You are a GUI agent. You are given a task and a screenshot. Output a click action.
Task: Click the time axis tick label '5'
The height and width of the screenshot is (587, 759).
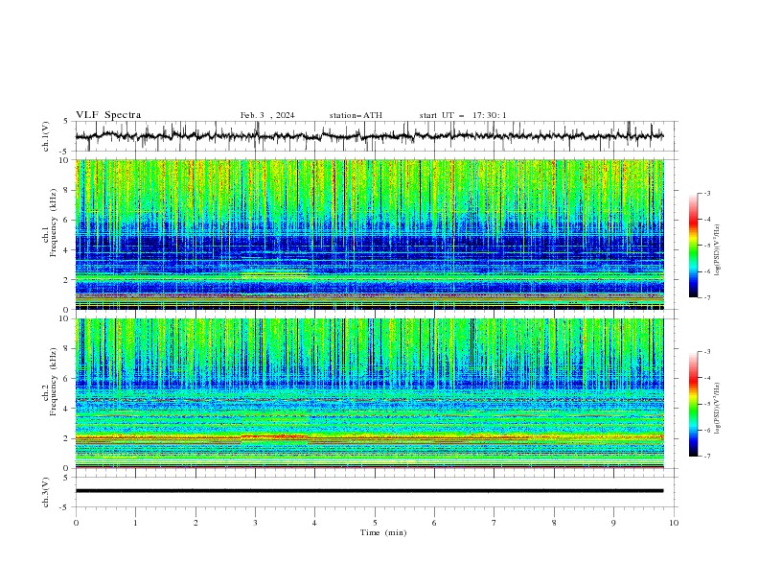tap(375, 523)
